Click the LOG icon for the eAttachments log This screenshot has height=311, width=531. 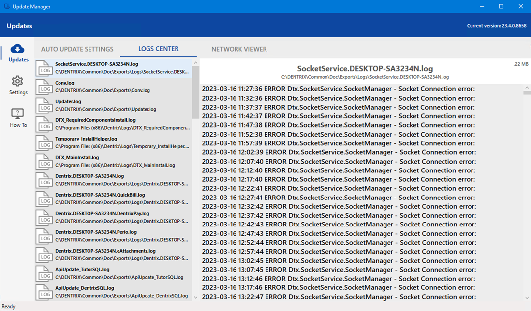pos(44,254)
